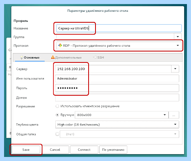Image resolution: width=191 pixels, height=161 pixels.
Task: Focus the Название field with Сервер на UltraVDS
Action: (x=119, y=28)
